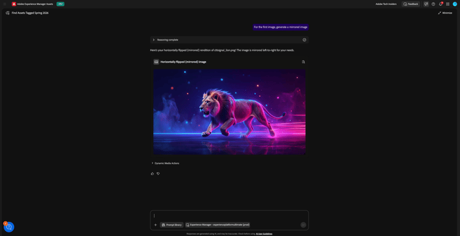Toggle the AI Assistant icon in header
Image resolution: width=460 pixels, height=236 pixels.
pyautogui.click(x=426, y=4)
